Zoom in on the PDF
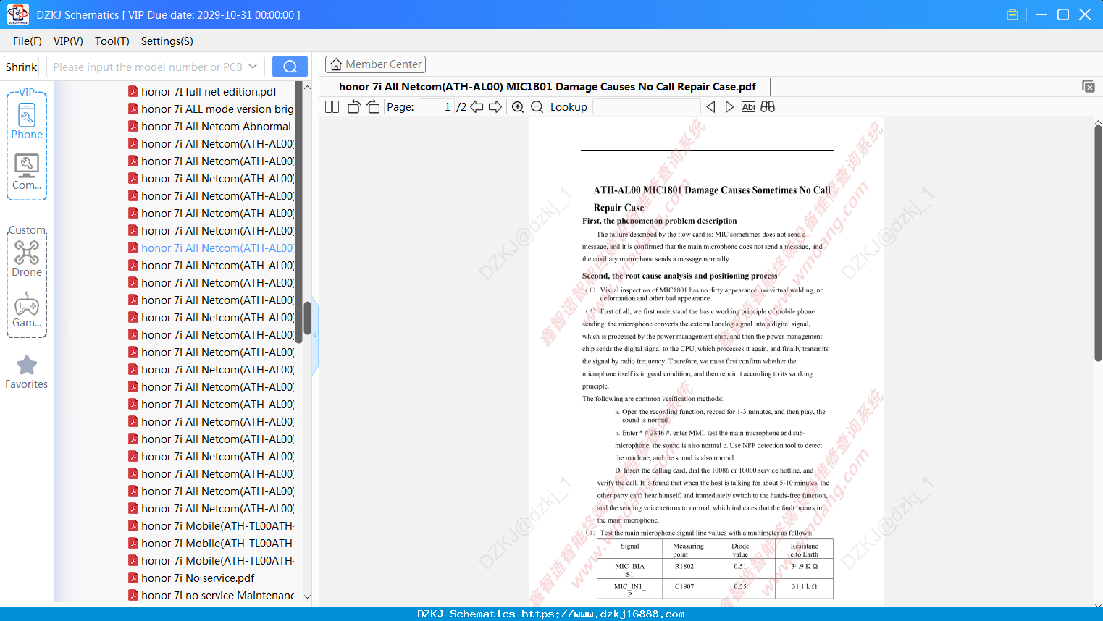This screenshot has width=1103, height=621. tap(518, 107)
